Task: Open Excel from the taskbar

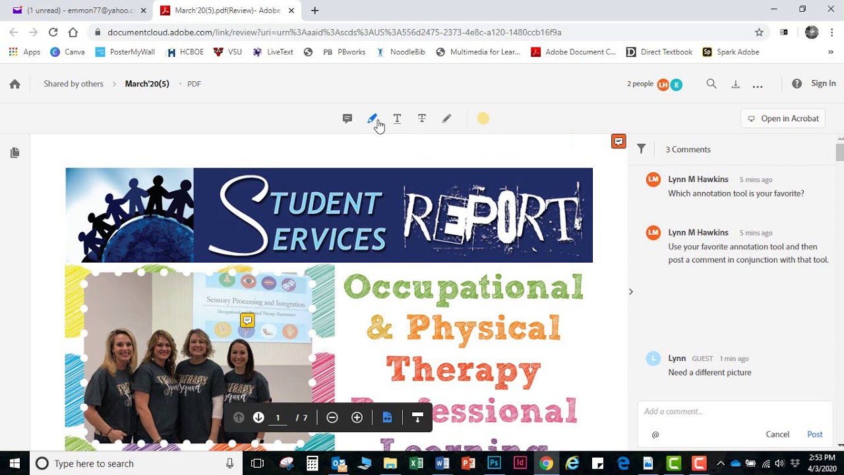Action: (416, 463)
